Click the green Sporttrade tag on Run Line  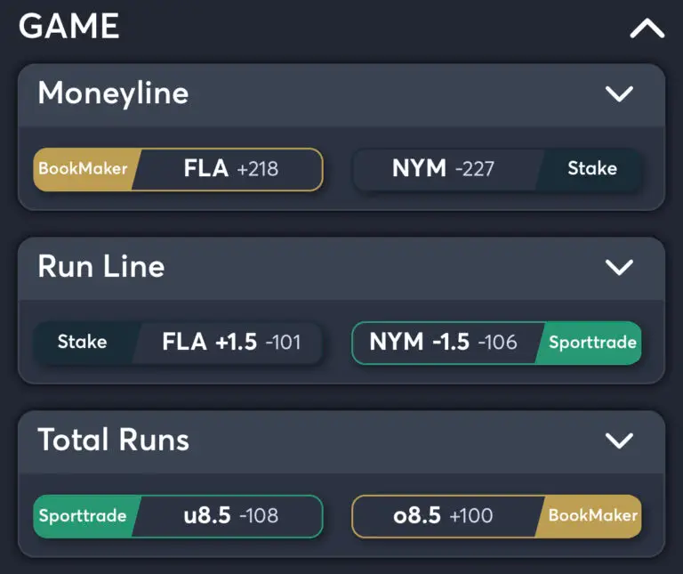(x=592, y=343)
